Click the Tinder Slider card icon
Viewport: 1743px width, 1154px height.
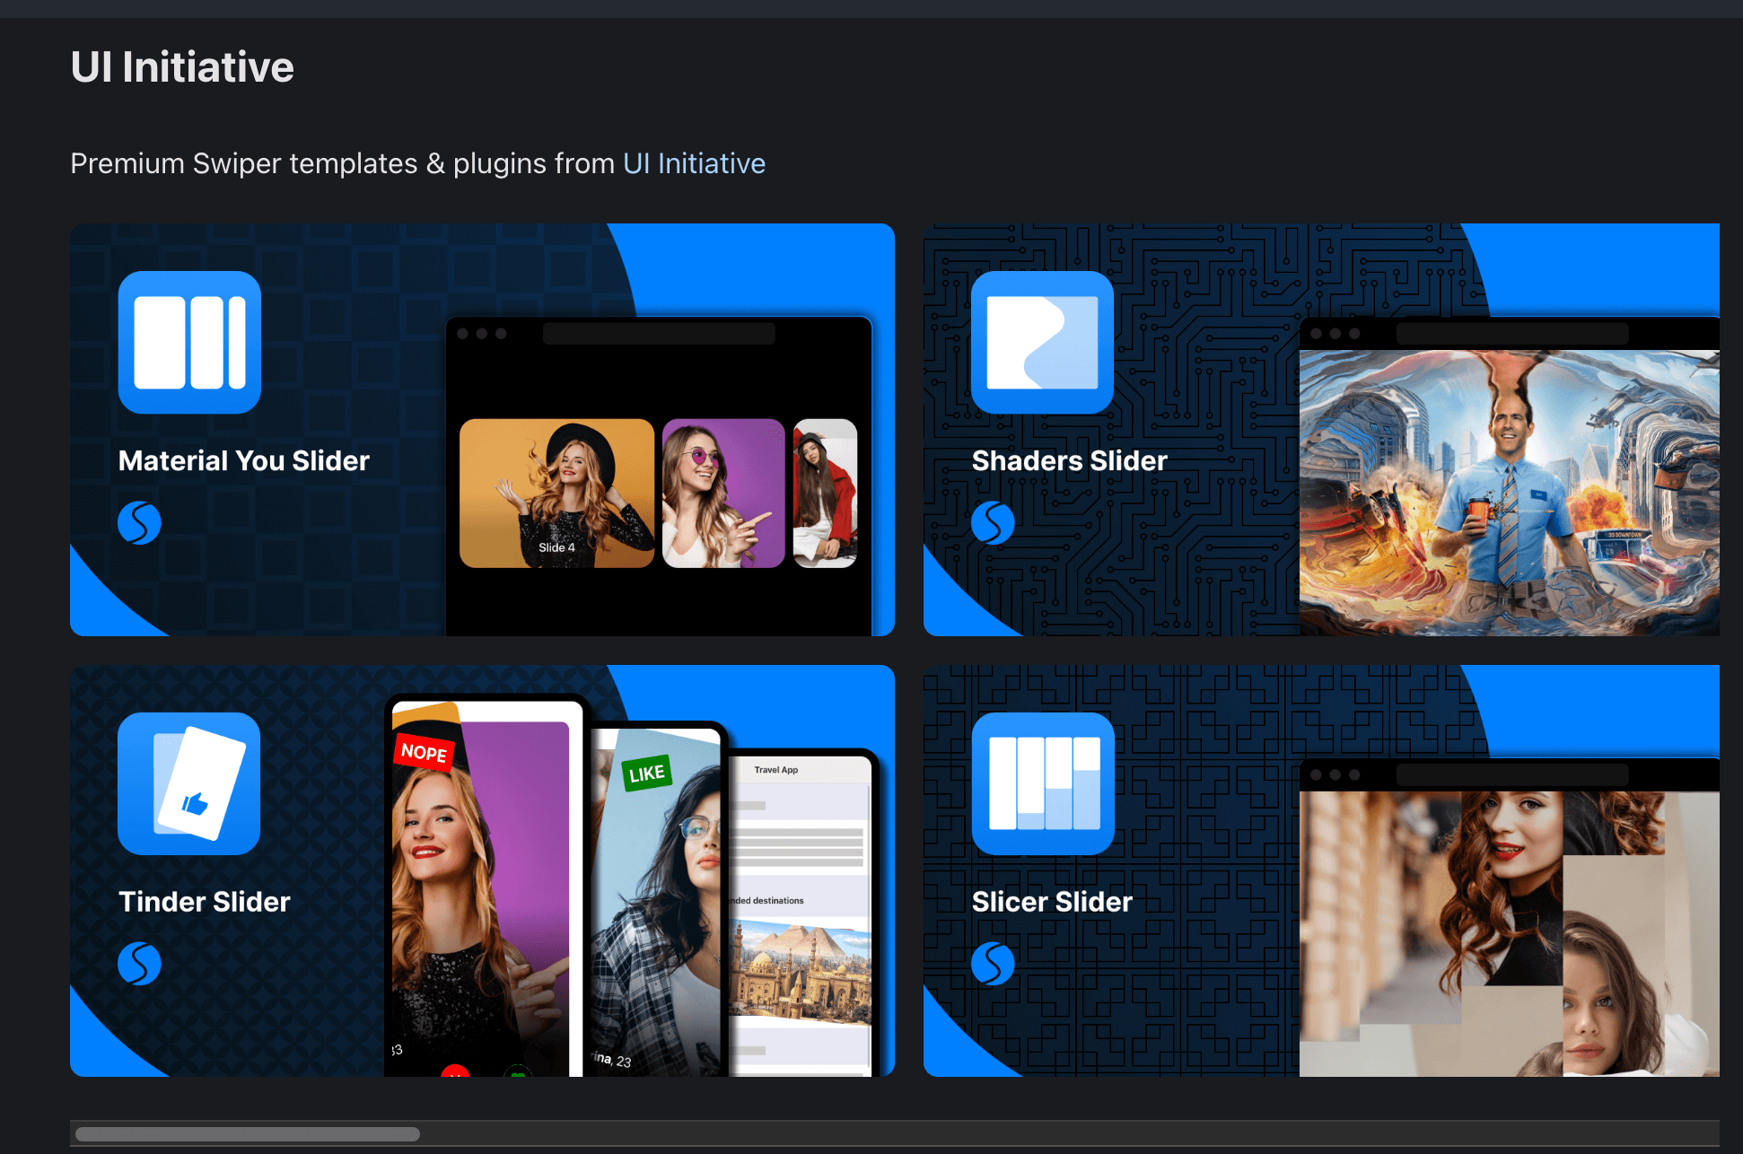point(189,783)
